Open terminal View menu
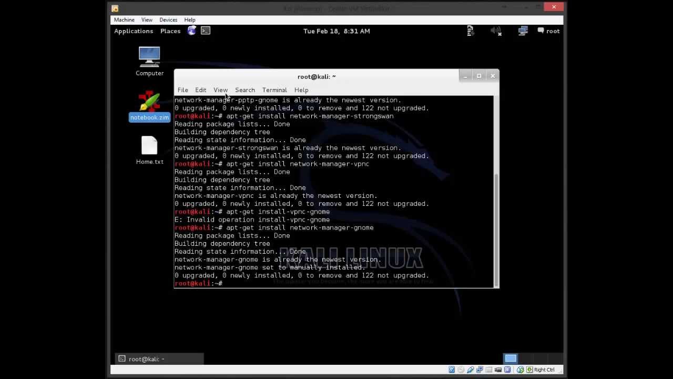Screen dimensions: 673x379 coord(220,90)
